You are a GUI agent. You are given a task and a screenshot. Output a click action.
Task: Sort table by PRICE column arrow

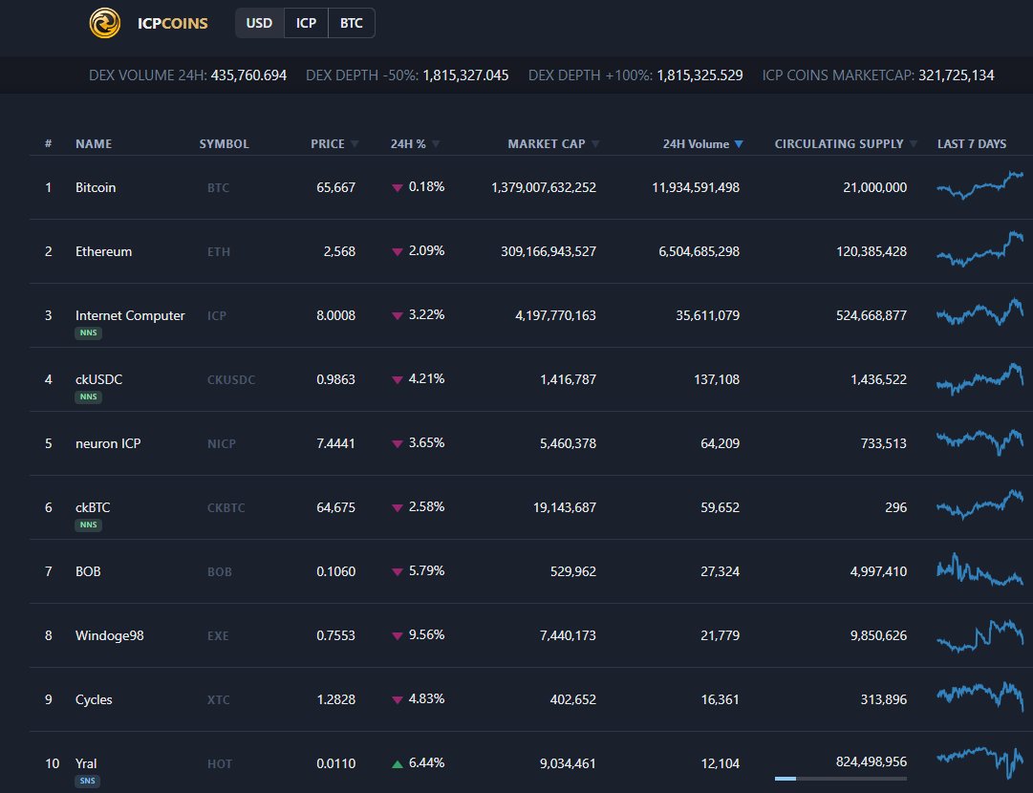coord(355,143)
